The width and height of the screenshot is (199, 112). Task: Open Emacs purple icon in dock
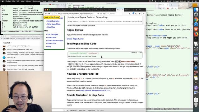[196, 87]
